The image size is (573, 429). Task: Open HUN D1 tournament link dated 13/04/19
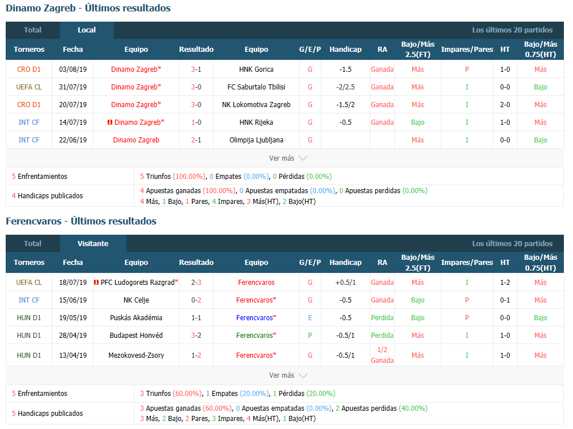(29, 355)
